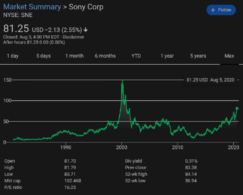This screenshot has width=243, height=195.
Task: Click the -2.13 (2.55%) change text
Action: [x=63, y=30]
